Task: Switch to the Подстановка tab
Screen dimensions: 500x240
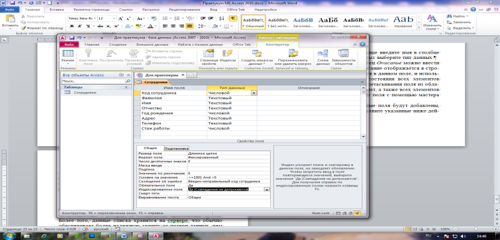Action: (x=177, y=148)
